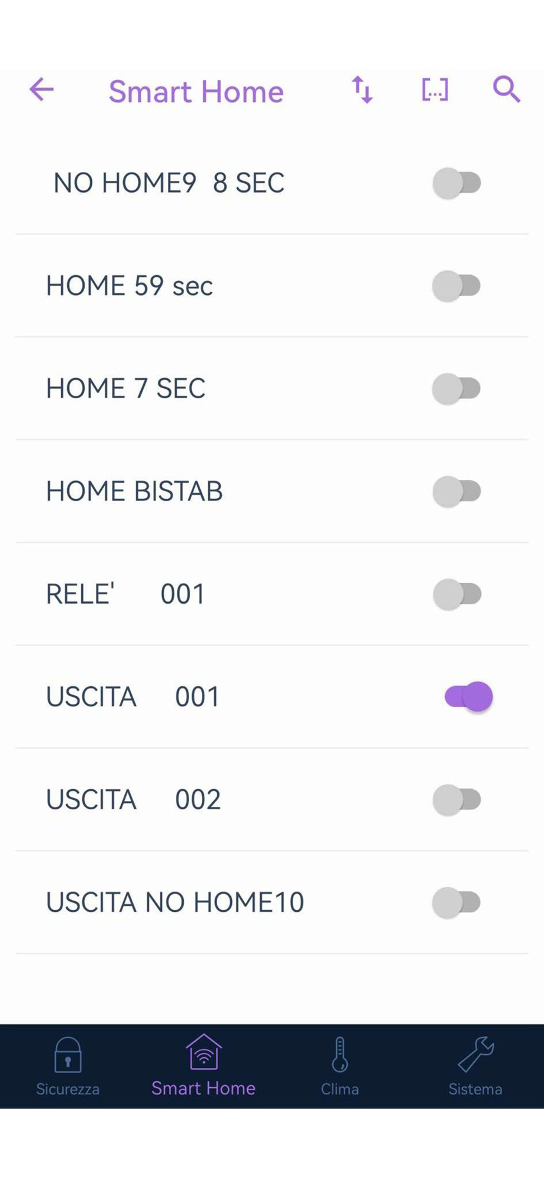Tap the bracket selection icon

(435, 90)
